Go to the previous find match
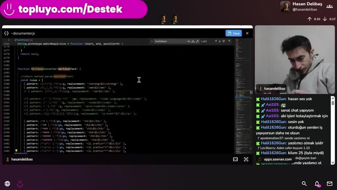The image size is (337, 190). [x=216, y=41]
